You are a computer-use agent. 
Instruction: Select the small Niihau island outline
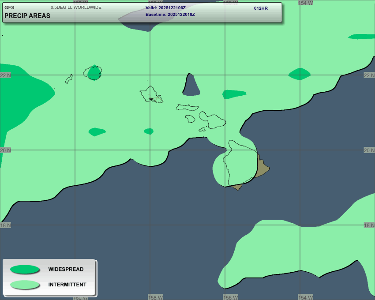(69, 79)
